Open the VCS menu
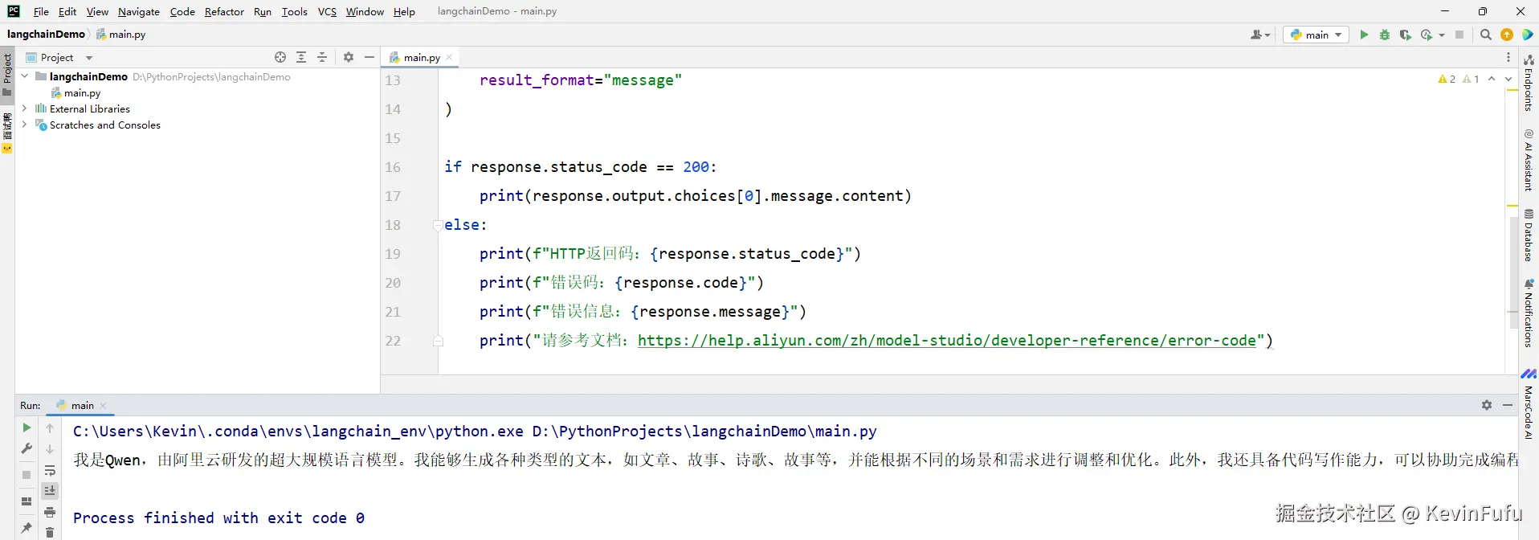The width and height of the screenshot is (1539, 540). [x=327, y=11]
